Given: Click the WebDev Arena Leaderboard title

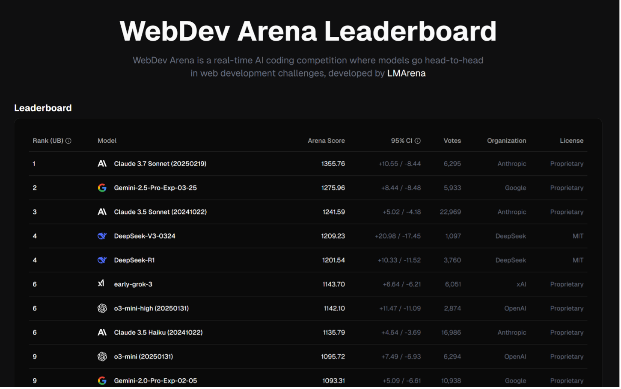Looking at the screenshot, I should point(309,31).
